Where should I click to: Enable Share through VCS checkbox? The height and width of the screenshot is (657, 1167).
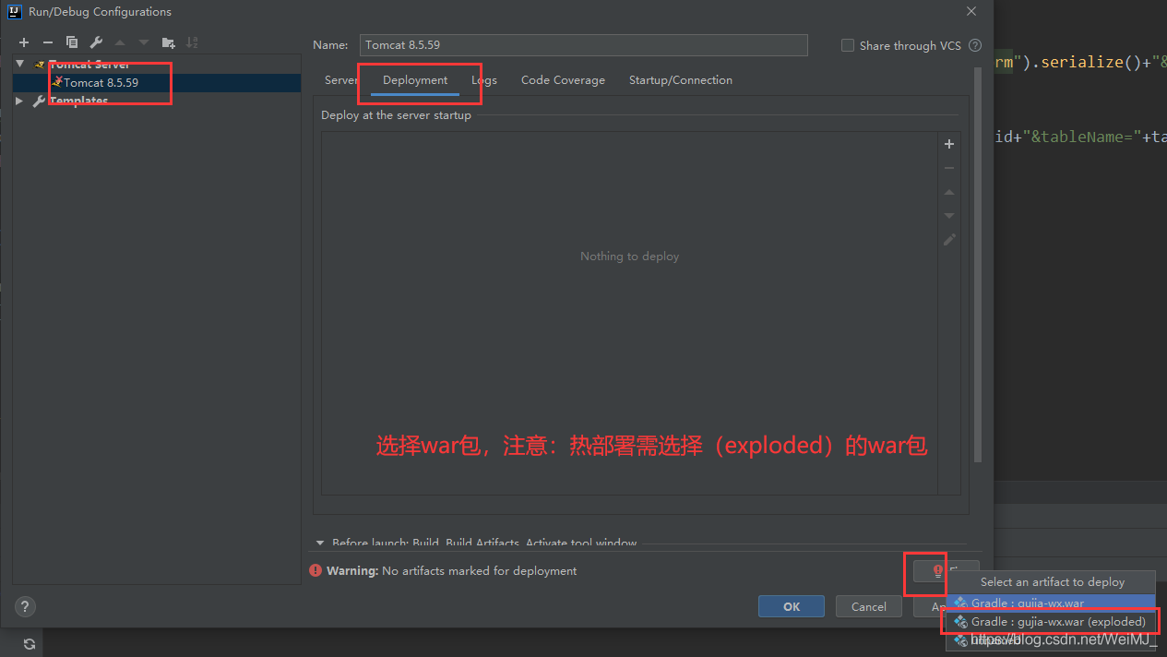[847, 45]
